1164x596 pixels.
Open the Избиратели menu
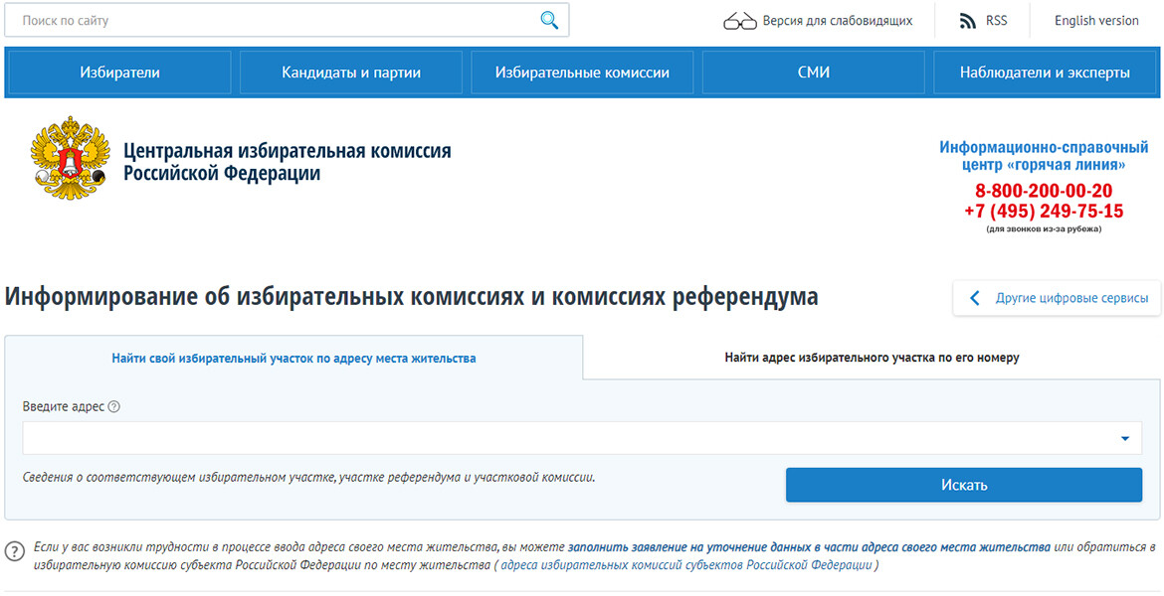pyautogui.click(x=119, y=73)
